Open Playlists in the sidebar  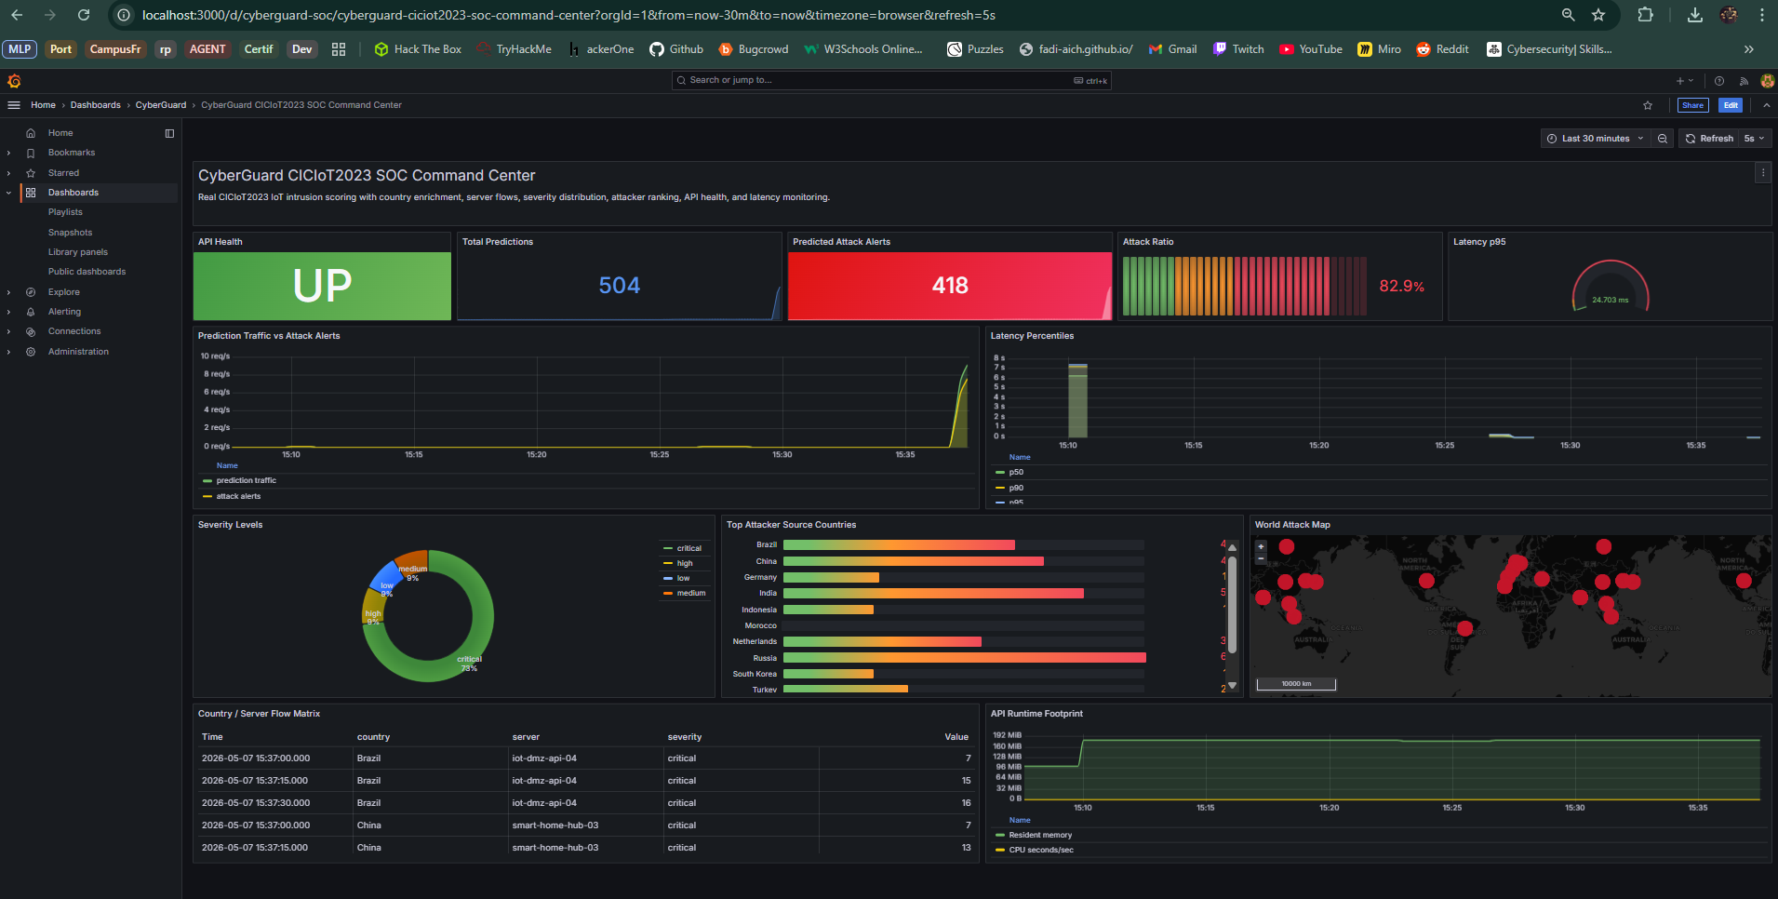click(x=65, y=212)
